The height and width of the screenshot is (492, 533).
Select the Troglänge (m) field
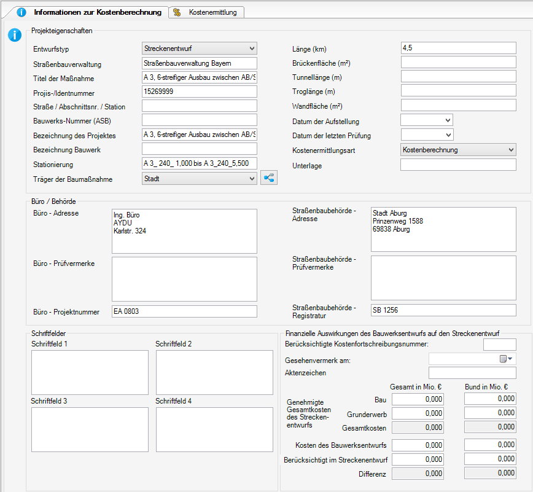(459, 91)
